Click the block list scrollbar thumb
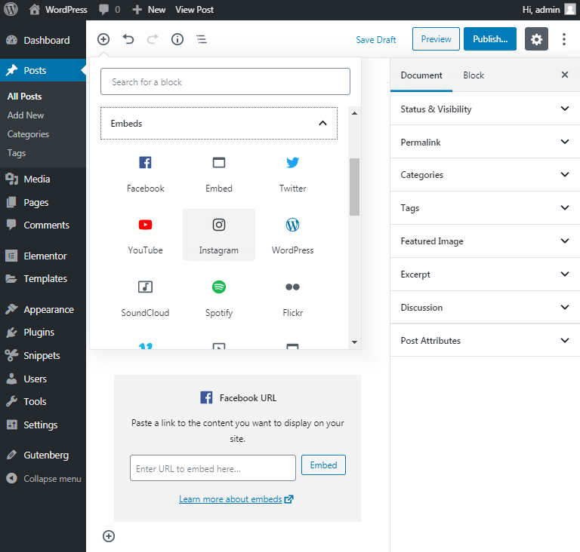This screenshot has height=552, width=580. 354,186
